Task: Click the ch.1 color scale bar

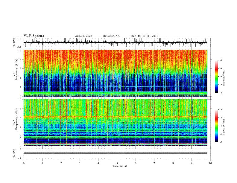Action: pos(216,77)
